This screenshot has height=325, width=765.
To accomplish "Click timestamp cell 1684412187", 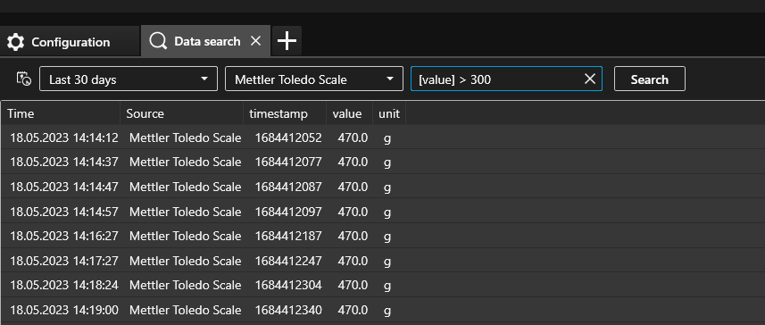I will pos(288,236).
